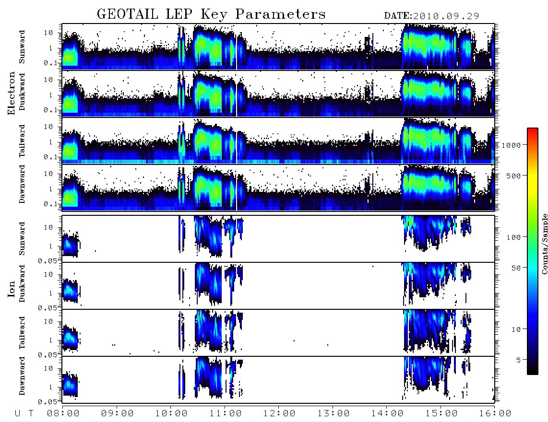Open the Ion Tailward spectrogram panel

[278, 333]
